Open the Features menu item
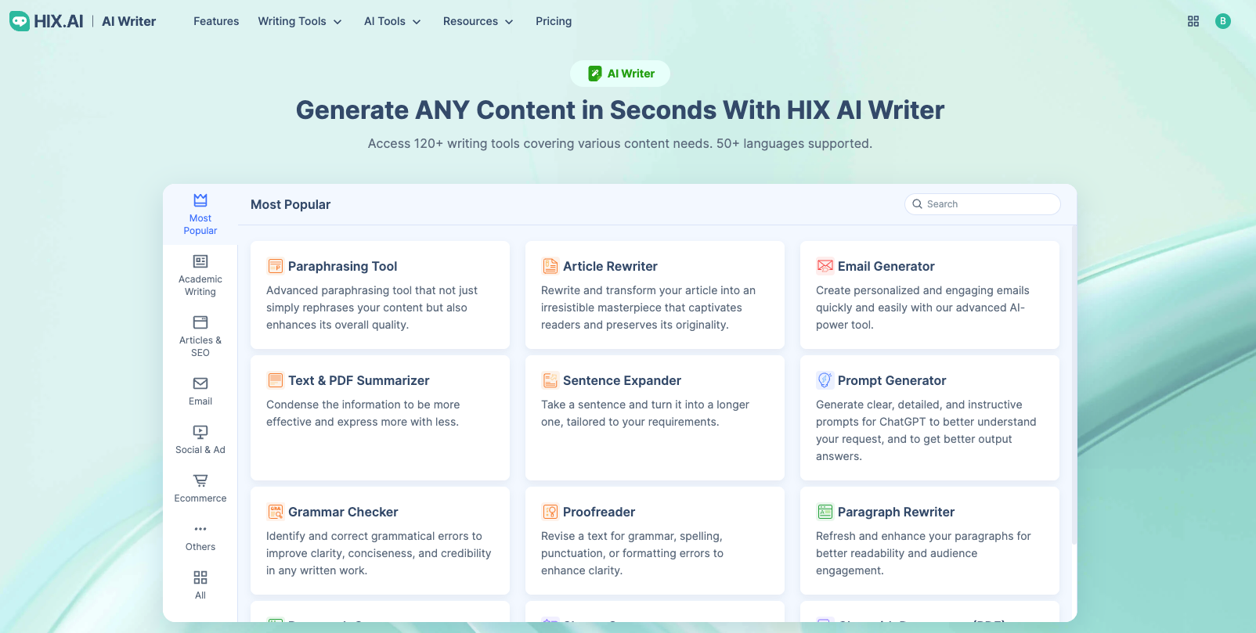1256x633 pixels. click(216, 21)
